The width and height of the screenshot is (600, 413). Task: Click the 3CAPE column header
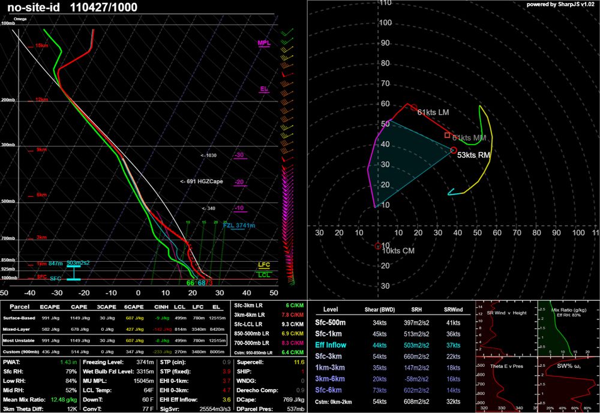tap(106, 307)
